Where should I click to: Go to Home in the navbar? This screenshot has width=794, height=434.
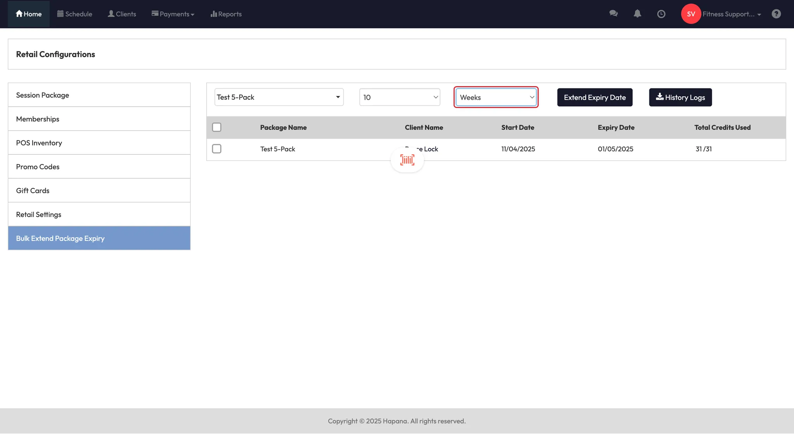coord(29,14)
